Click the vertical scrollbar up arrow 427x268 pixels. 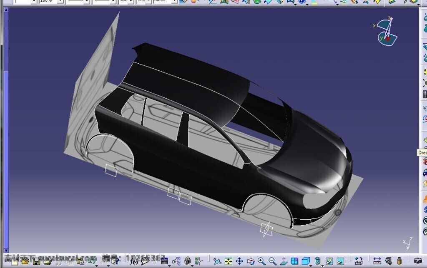click(x=6, y=10)
